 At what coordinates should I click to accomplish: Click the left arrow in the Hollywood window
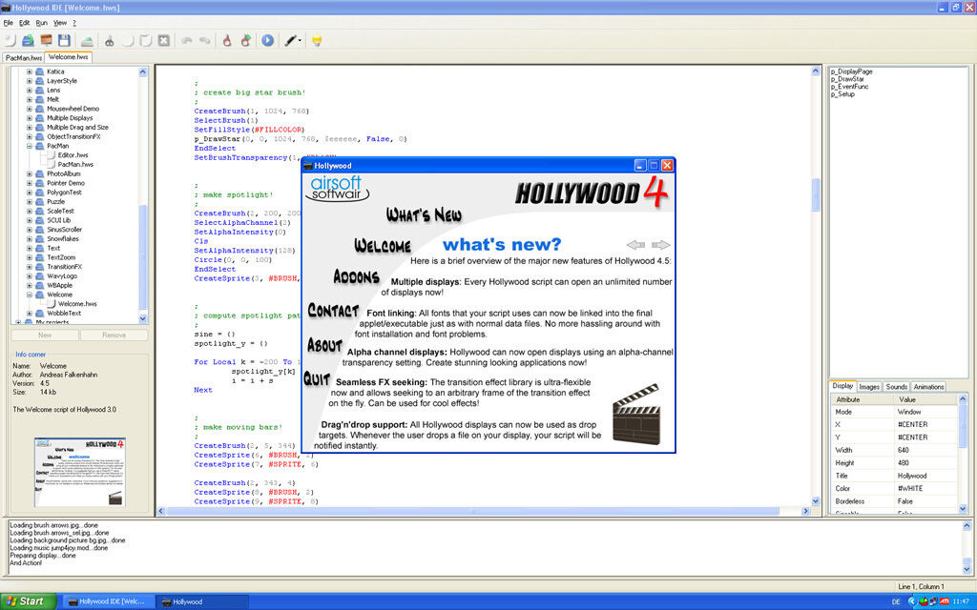point(636,245)
